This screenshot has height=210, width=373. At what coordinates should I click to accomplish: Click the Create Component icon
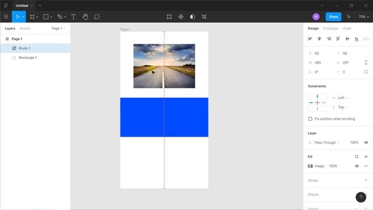[x=181, y=17]
